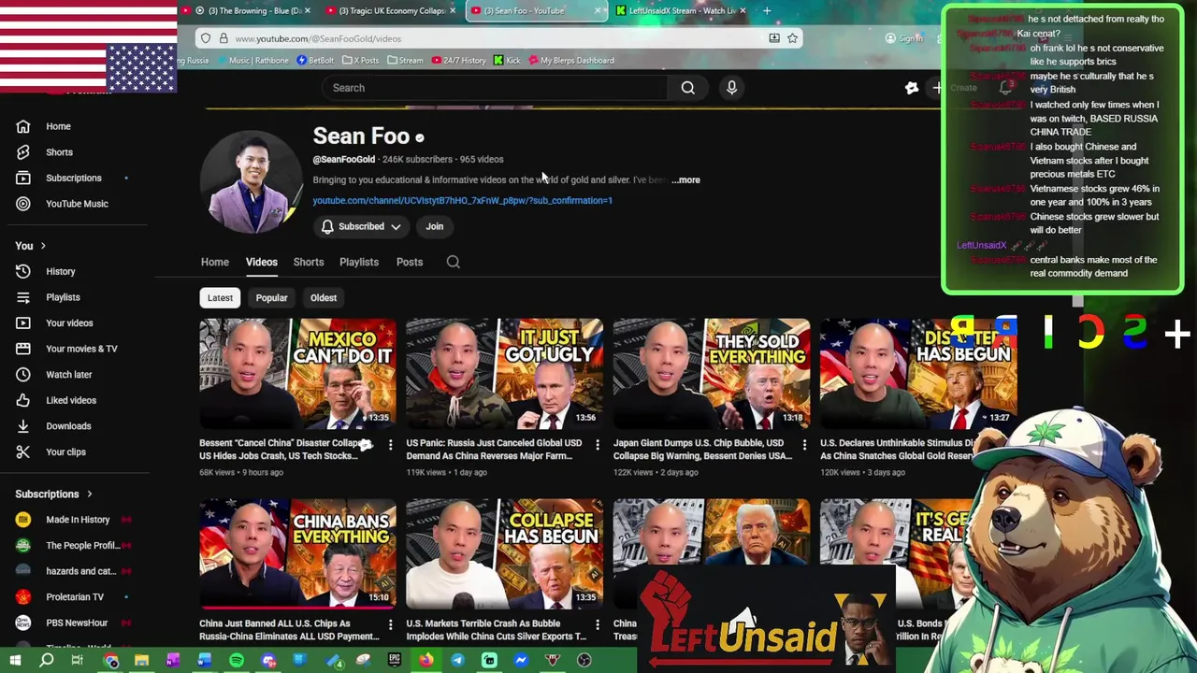Open Windows Start menu

(15, 661)
